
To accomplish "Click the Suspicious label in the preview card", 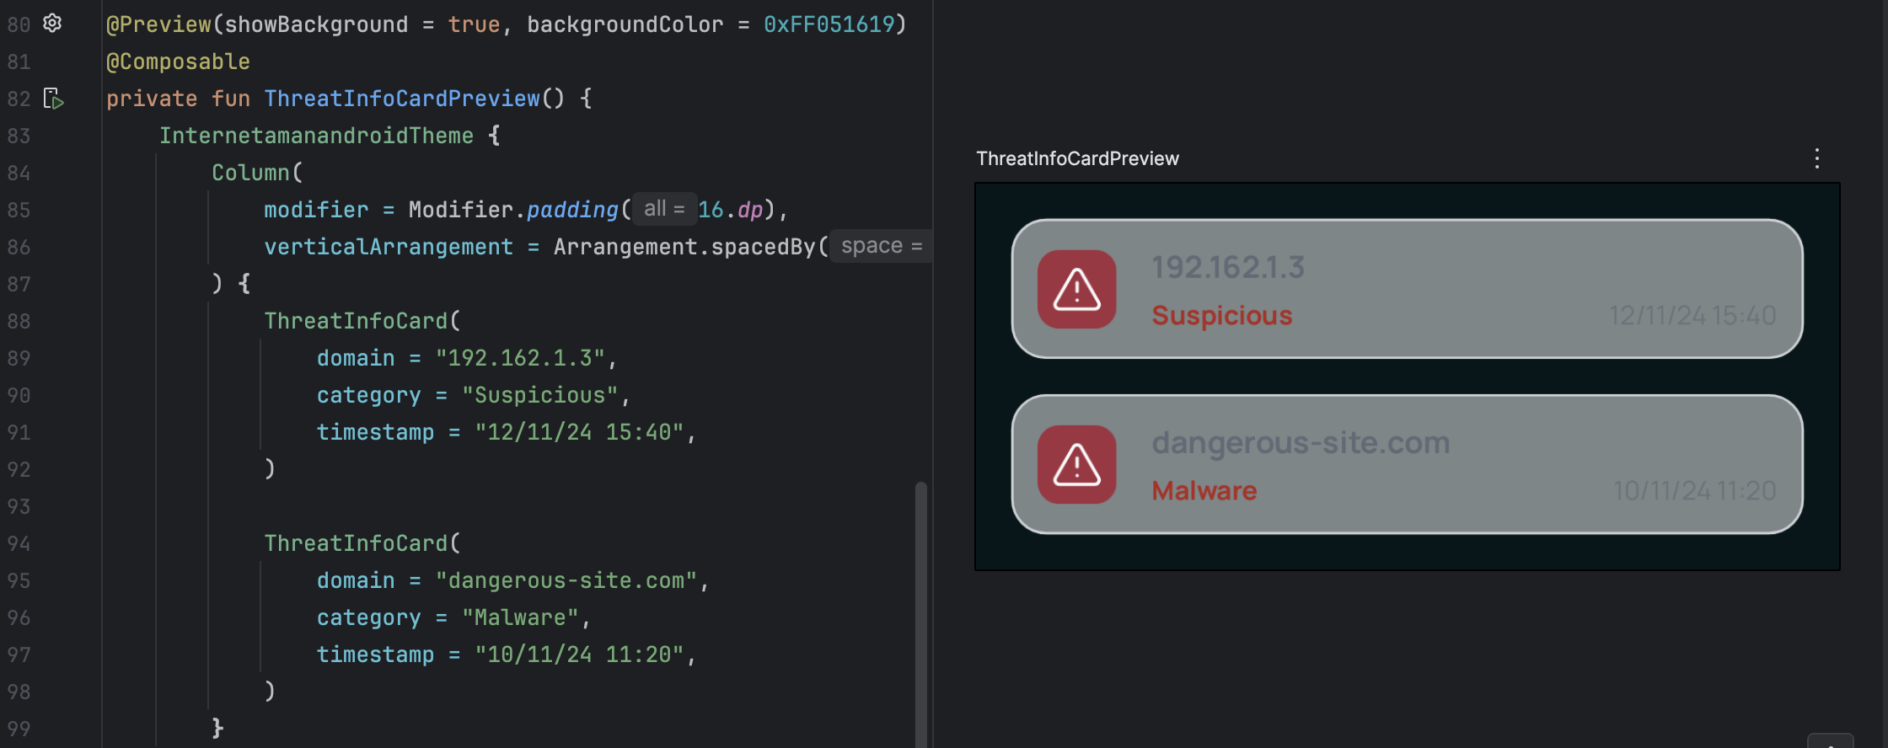I will 1222,315.
